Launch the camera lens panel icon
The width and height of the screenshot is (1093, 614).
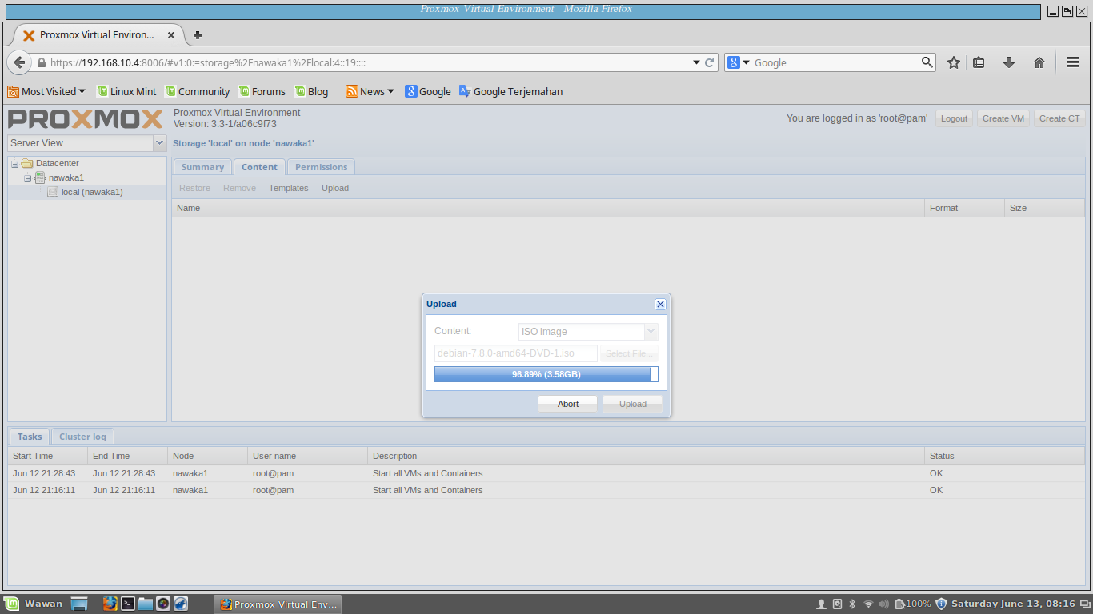pos(163,604)
